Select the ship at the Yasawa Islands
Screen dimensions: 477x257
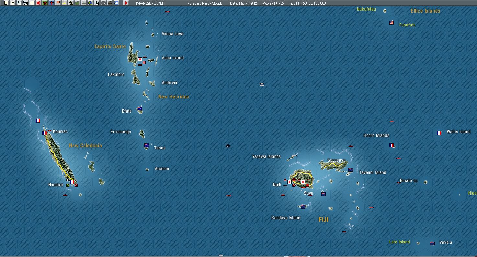[x=294, y=156]
